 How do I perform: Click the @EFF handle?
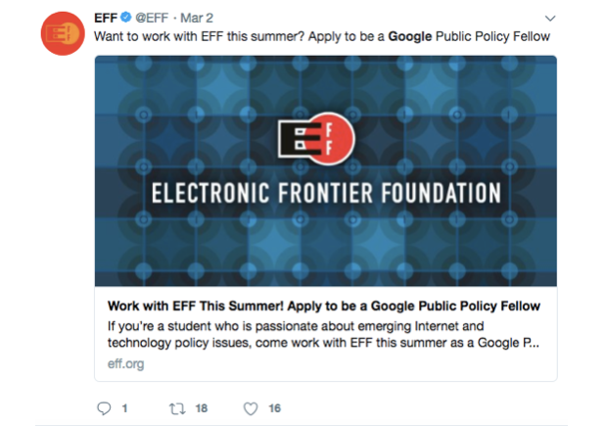pyautogui.click(x=152, y=18)
